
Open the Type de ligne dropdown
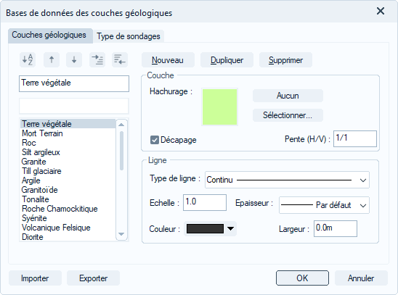click(287, 180)
